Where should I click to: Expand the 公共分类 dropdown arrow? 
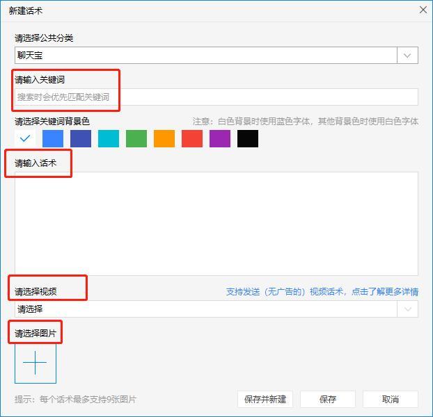click(407, 56)
